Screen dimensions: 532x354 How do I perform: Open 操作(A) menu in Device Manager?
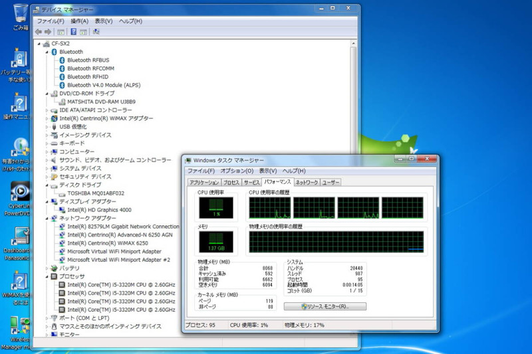click(x=79, y=21)
